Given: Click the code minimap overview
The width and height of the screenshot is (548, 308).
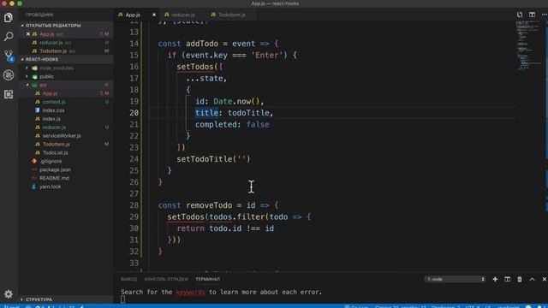Looking at the screenshot, I should 530,45.
